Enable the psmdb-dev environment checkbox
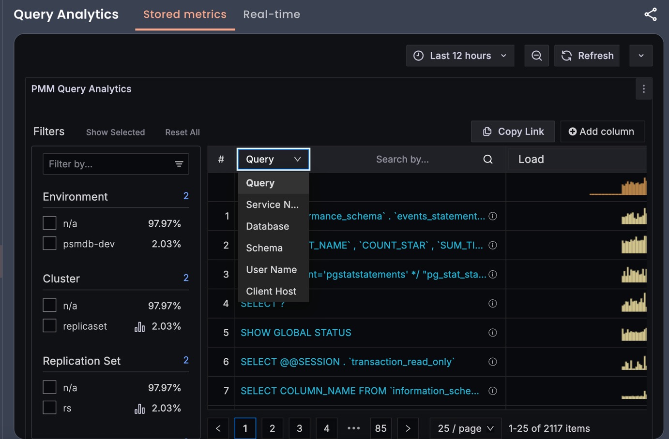This screenshot has height=439, width=669. click(49, 244)
